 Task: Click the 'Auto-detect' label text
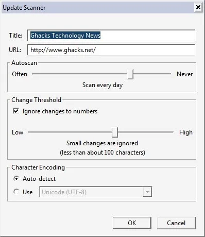point(39,179)
